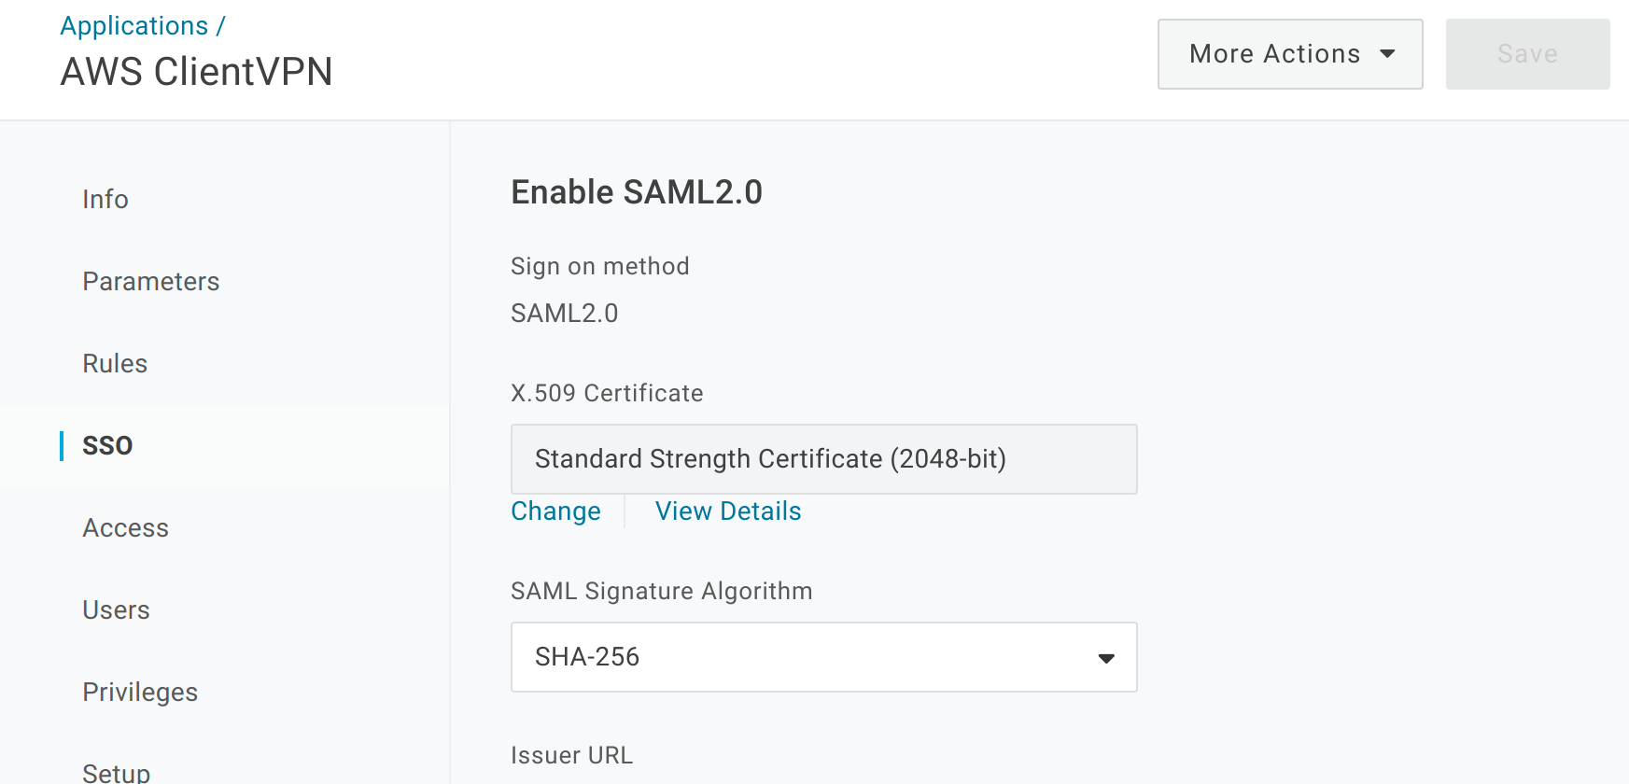This screenshot has height=784, width=1629.
Task: Click the AWS ClientVPN page title
Action: pos(196,72)
